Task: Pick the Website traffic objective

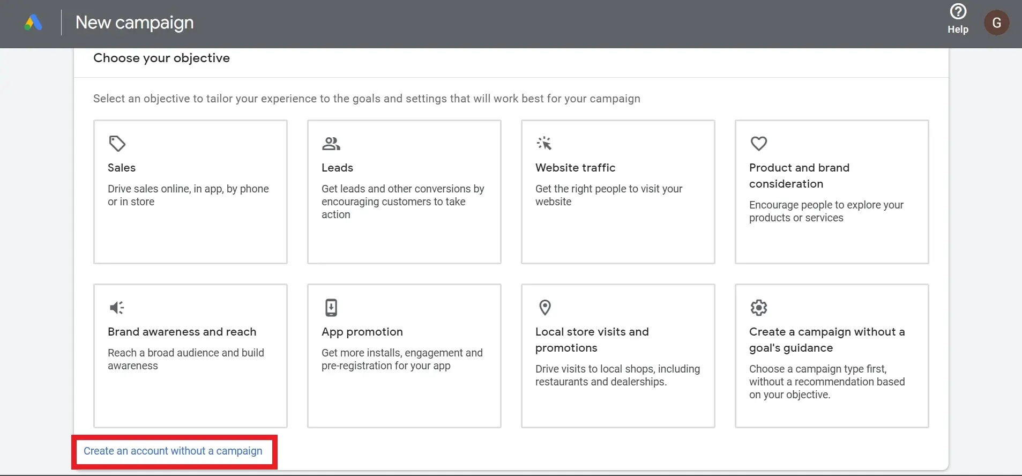Action: click(x=575, y=168)
